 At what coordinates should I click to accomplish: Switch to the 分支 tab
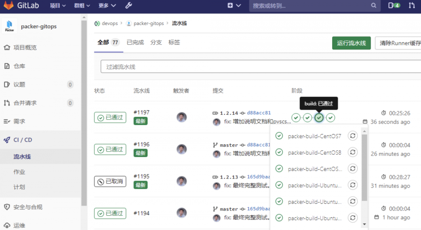tap(156, 42)
